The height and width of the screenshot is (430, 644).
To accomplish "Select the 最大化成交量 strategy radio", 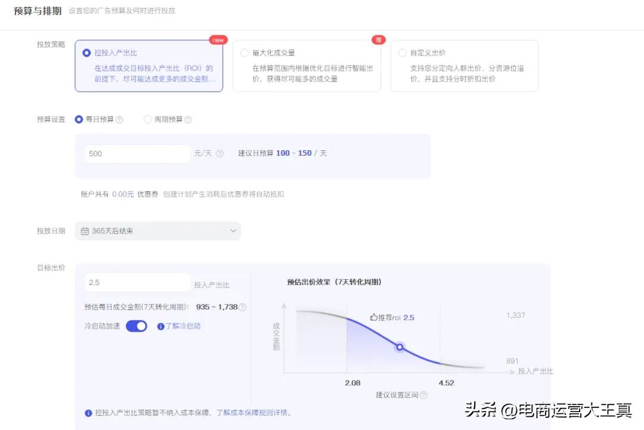I will (244, 52).
